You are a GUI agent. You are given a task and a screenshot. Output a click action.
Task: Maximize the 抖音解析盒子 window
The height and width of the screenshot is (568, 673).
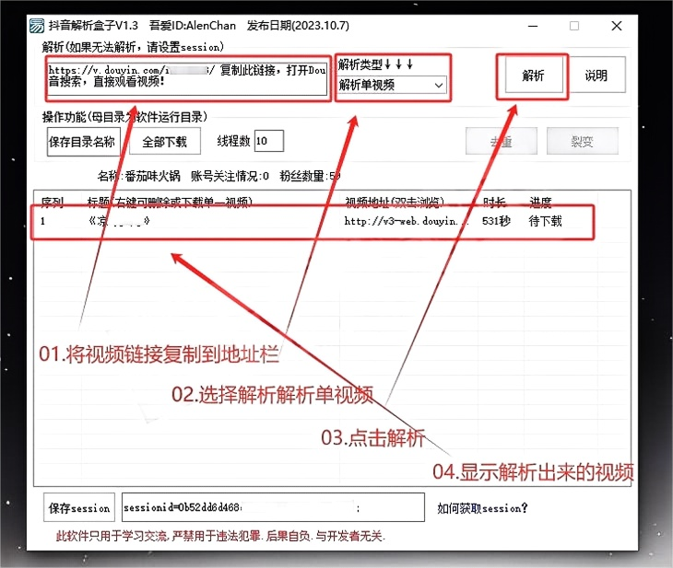pyautogui.click(x=574, y=26)
